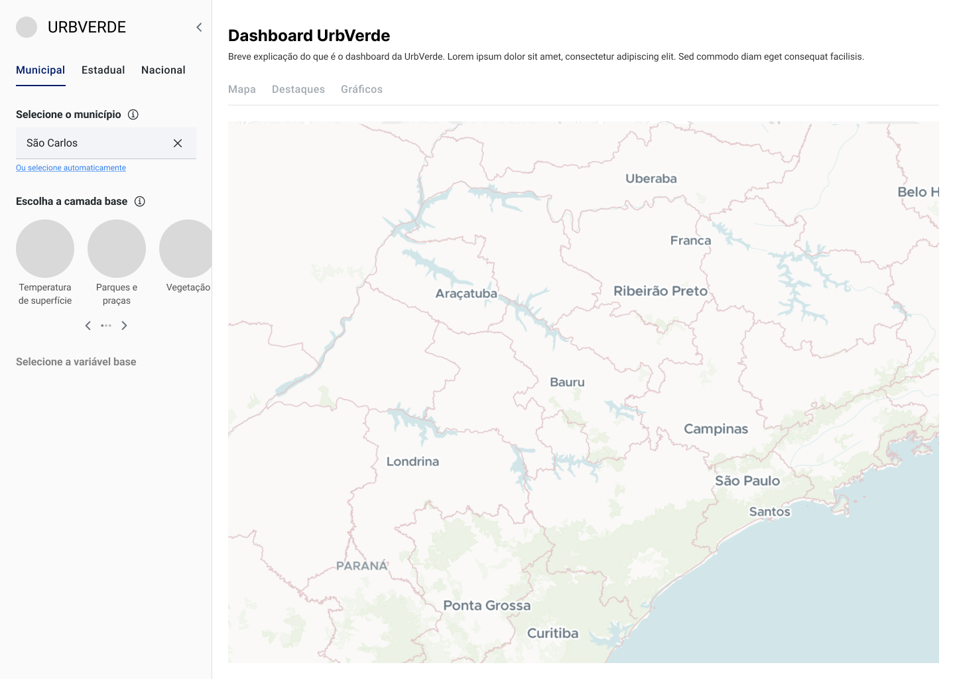Select Parques e praças layer
Viewport: 955px width, 679px height.
click(117, 249)
